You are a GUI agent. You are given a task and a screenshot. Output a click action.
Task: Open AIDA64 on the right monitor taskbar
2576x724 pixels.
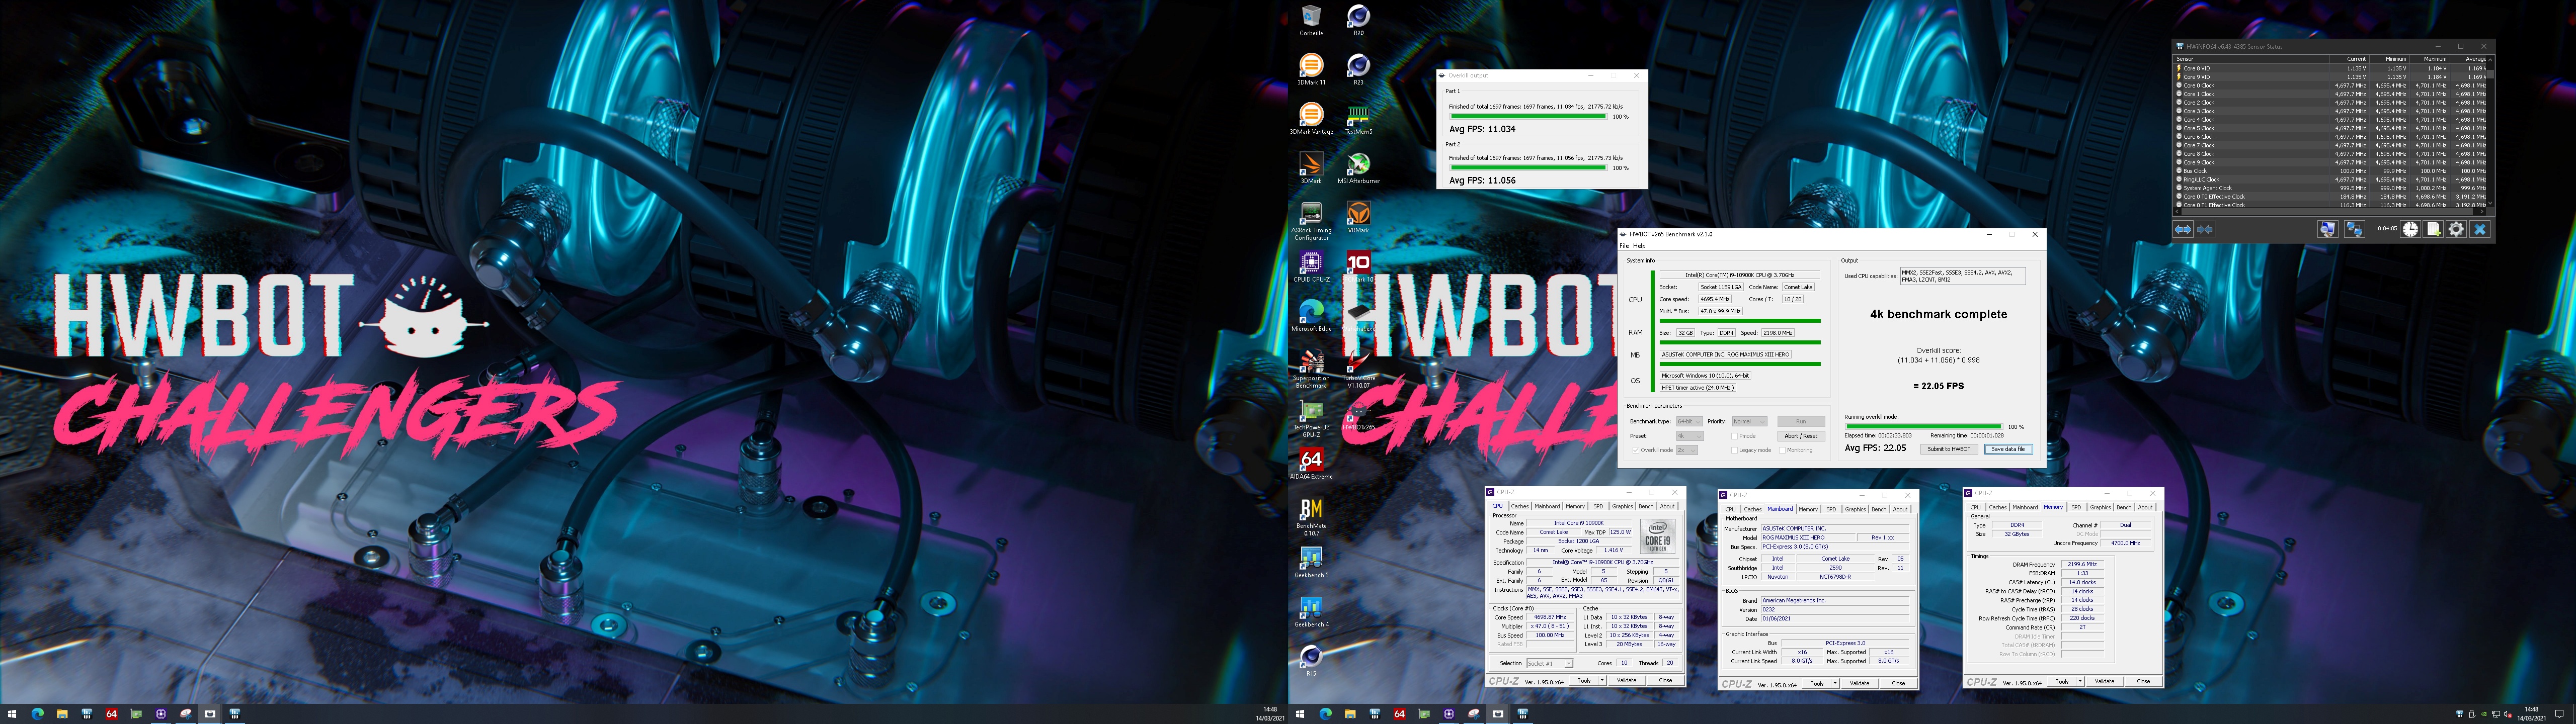click(x=1399, y=714)
